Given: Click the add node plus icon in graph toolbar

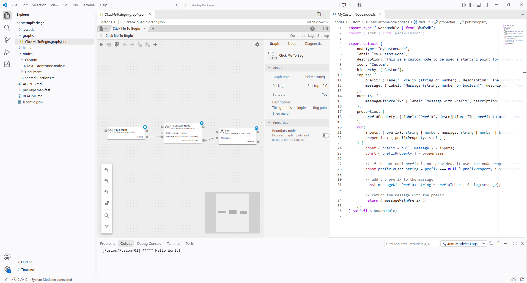Looking at the screenshot, I should 155,45.
